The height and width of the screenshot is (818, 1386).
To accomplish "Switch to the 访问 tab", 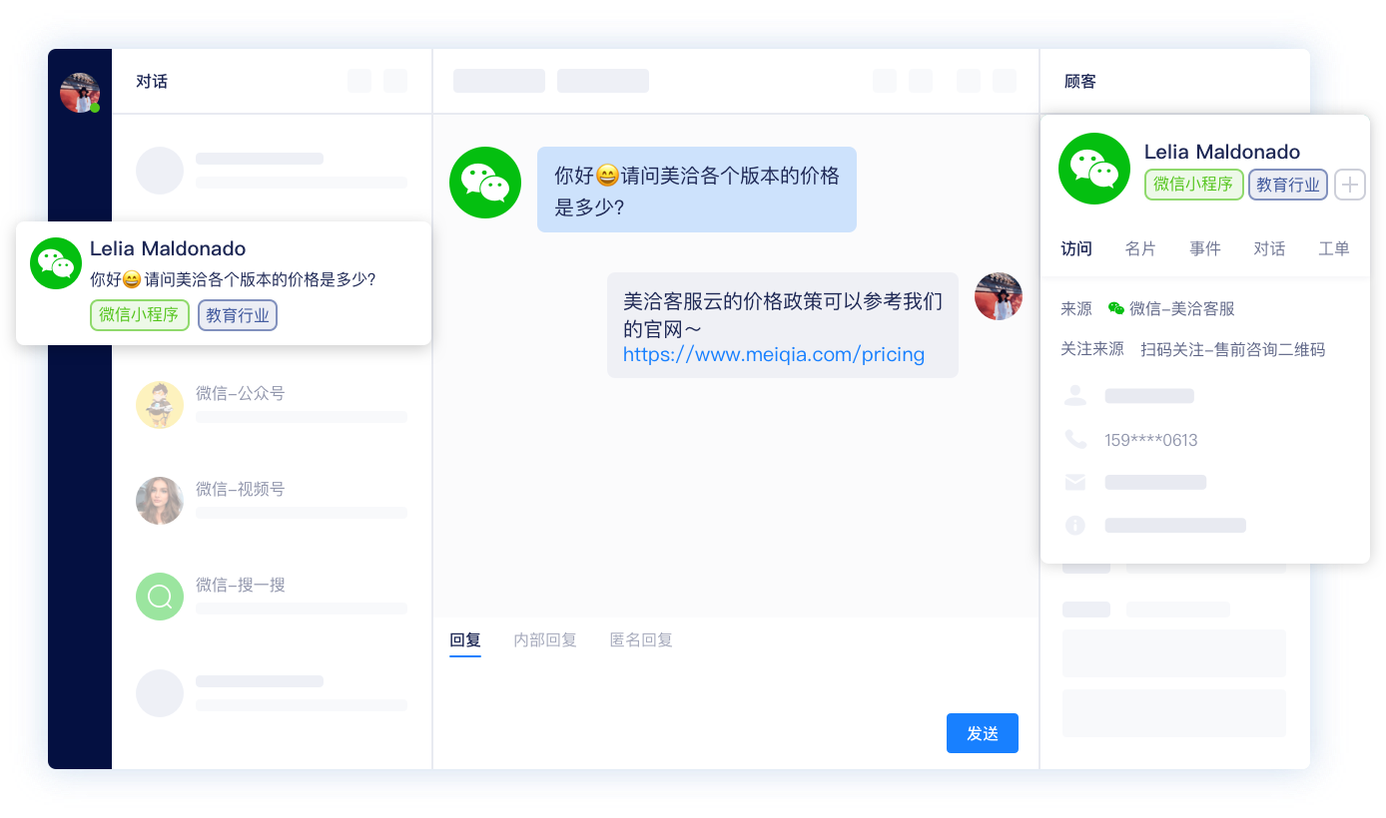I will pos(1076,249).
